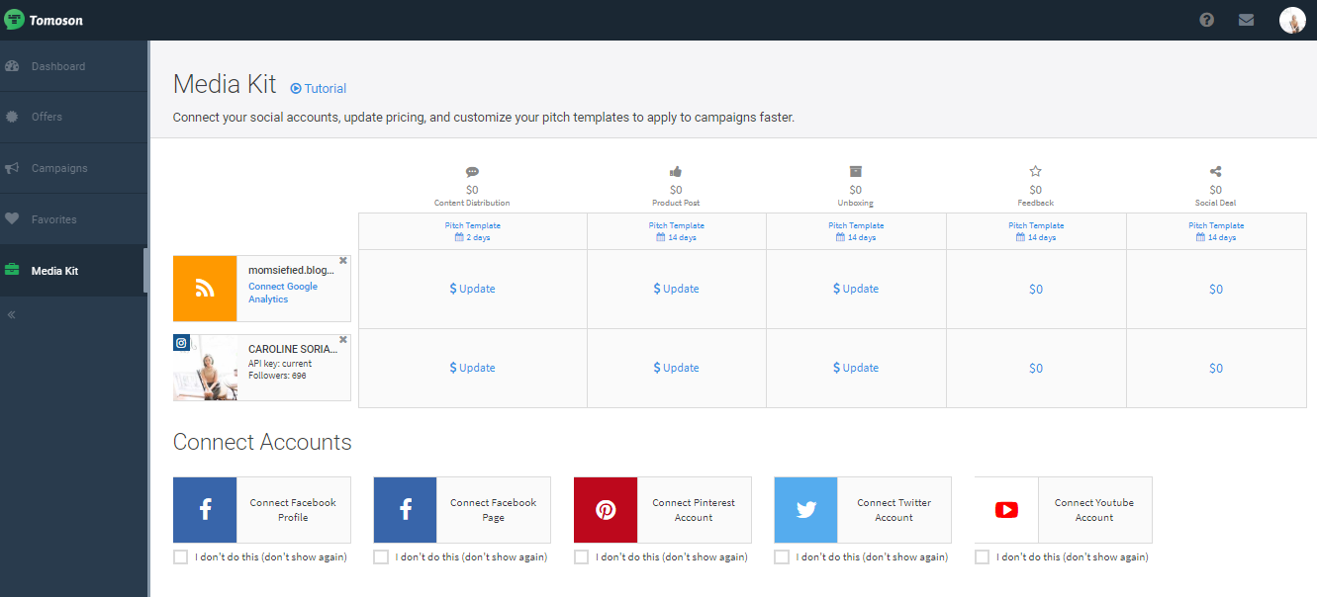The width and height of the screenshot is (1317, 597).
Task: Update blog Product Post price
Action: tap(676, 289)
